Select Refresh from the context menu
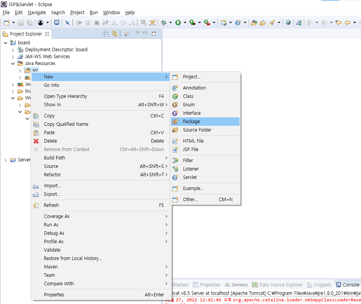The image size is (361, 304). (x=100, y=205)
